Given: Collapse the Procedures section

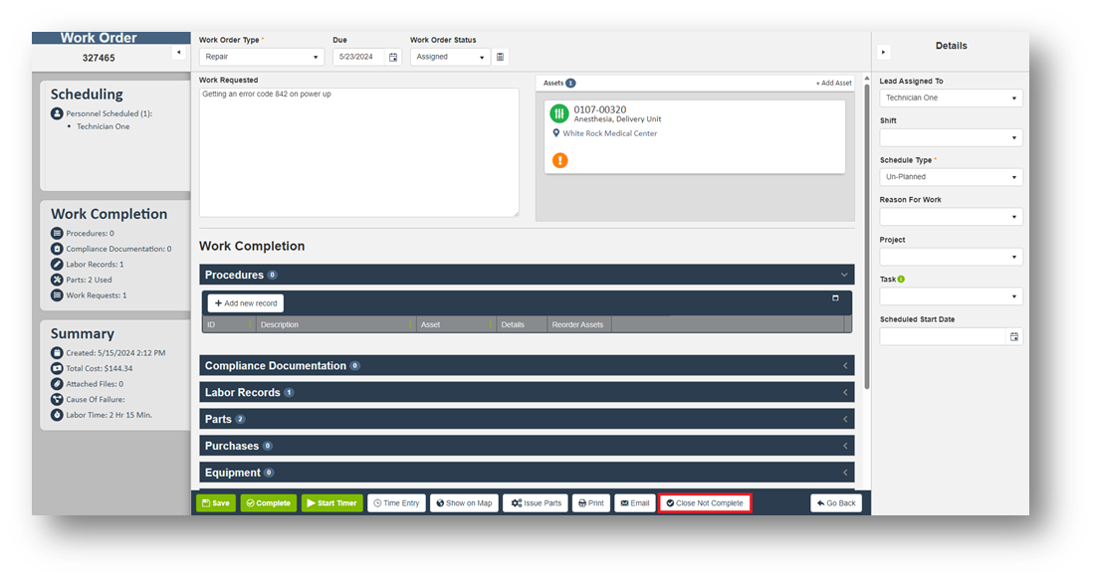Looking at the screenshot, I should [x=844, y=275].
